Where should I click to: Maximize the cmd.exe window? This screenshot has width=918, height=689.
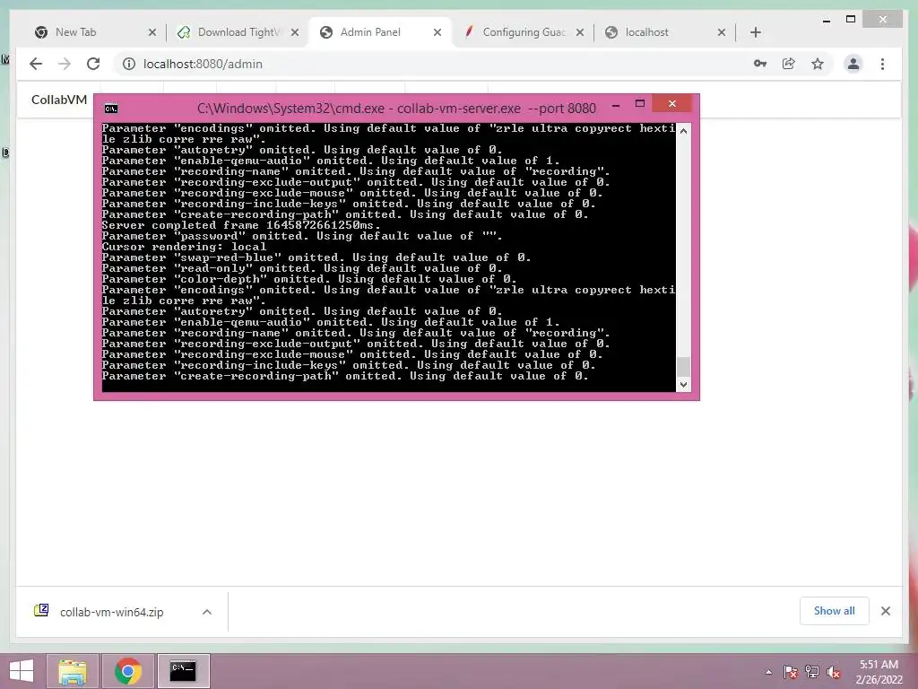point(640,104)
